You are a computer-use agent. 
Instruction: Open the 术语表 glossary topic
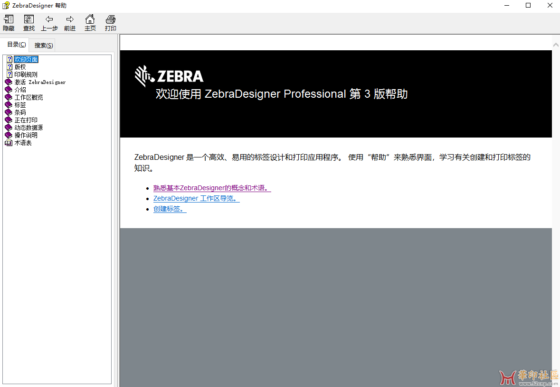(x=23, y=143)
